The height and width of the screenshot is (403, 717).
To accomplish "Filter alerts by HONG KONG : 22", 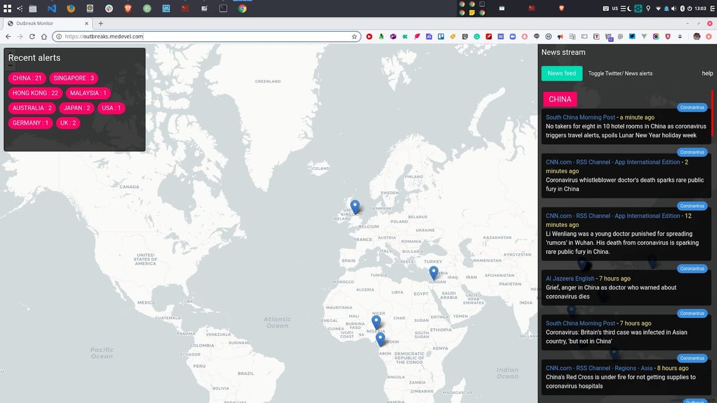I will coord(35,93).
